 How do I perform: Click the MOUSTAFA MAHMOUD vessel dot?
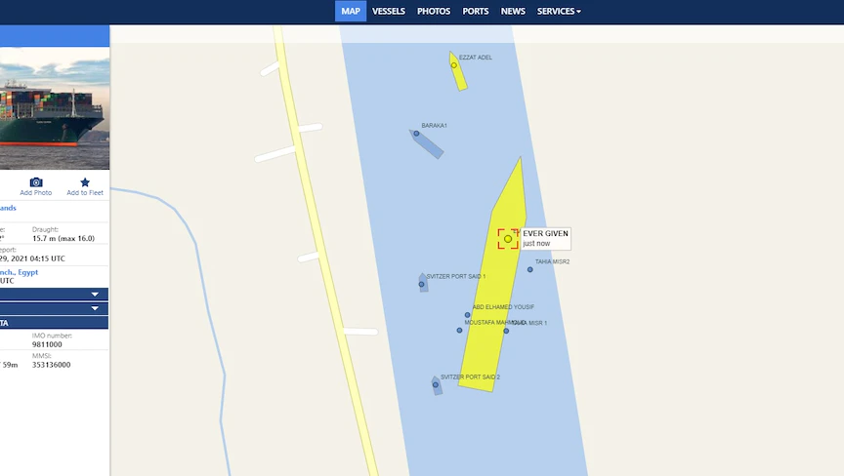459,331
